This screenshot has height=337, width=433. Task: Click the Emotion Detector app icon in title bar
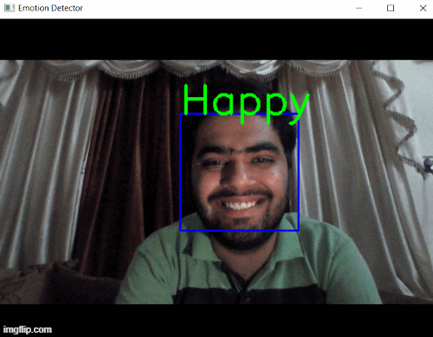click(x=10, y=8)
